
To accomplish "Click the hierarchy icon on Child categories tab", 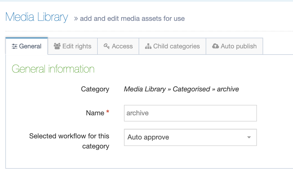I will [x=148, y=46].
